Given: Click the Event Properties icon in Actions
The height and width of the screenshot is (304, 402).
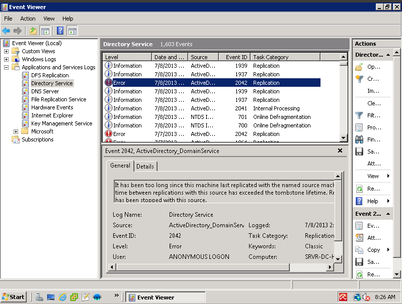Looking at the screenshot, I should 359,226.
